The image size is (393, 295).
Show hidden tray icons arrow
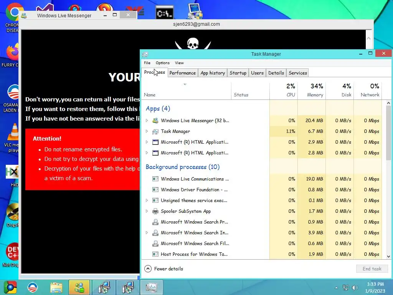pyautogui.click(x=336, y=288)
